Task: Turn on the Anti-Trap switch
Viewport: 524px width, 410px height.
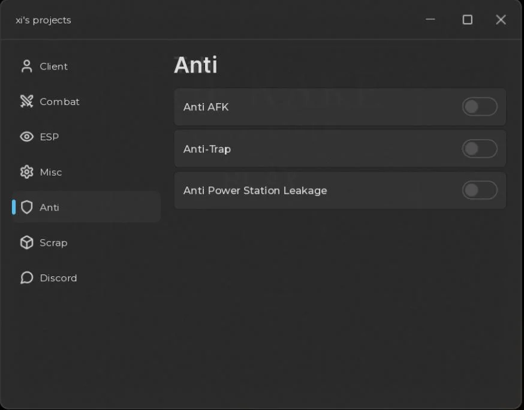Action: [x=480, y=149]
